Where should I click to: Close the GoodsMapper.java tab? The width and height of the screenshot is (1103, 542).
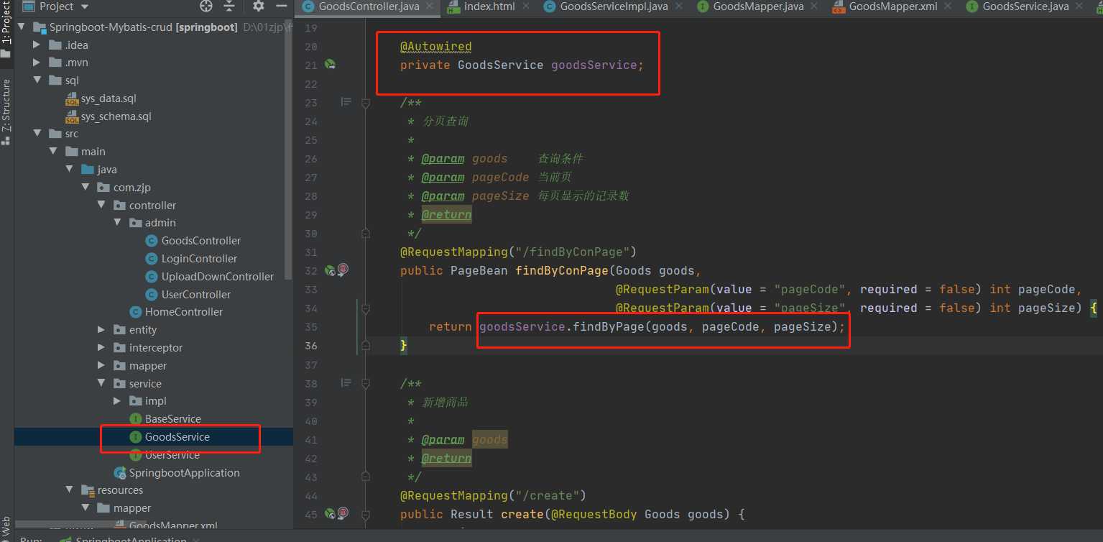[814, 6]
